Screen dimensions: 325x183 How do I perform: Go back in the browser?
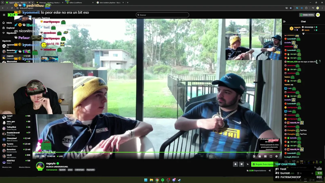[x=3, y=8]
